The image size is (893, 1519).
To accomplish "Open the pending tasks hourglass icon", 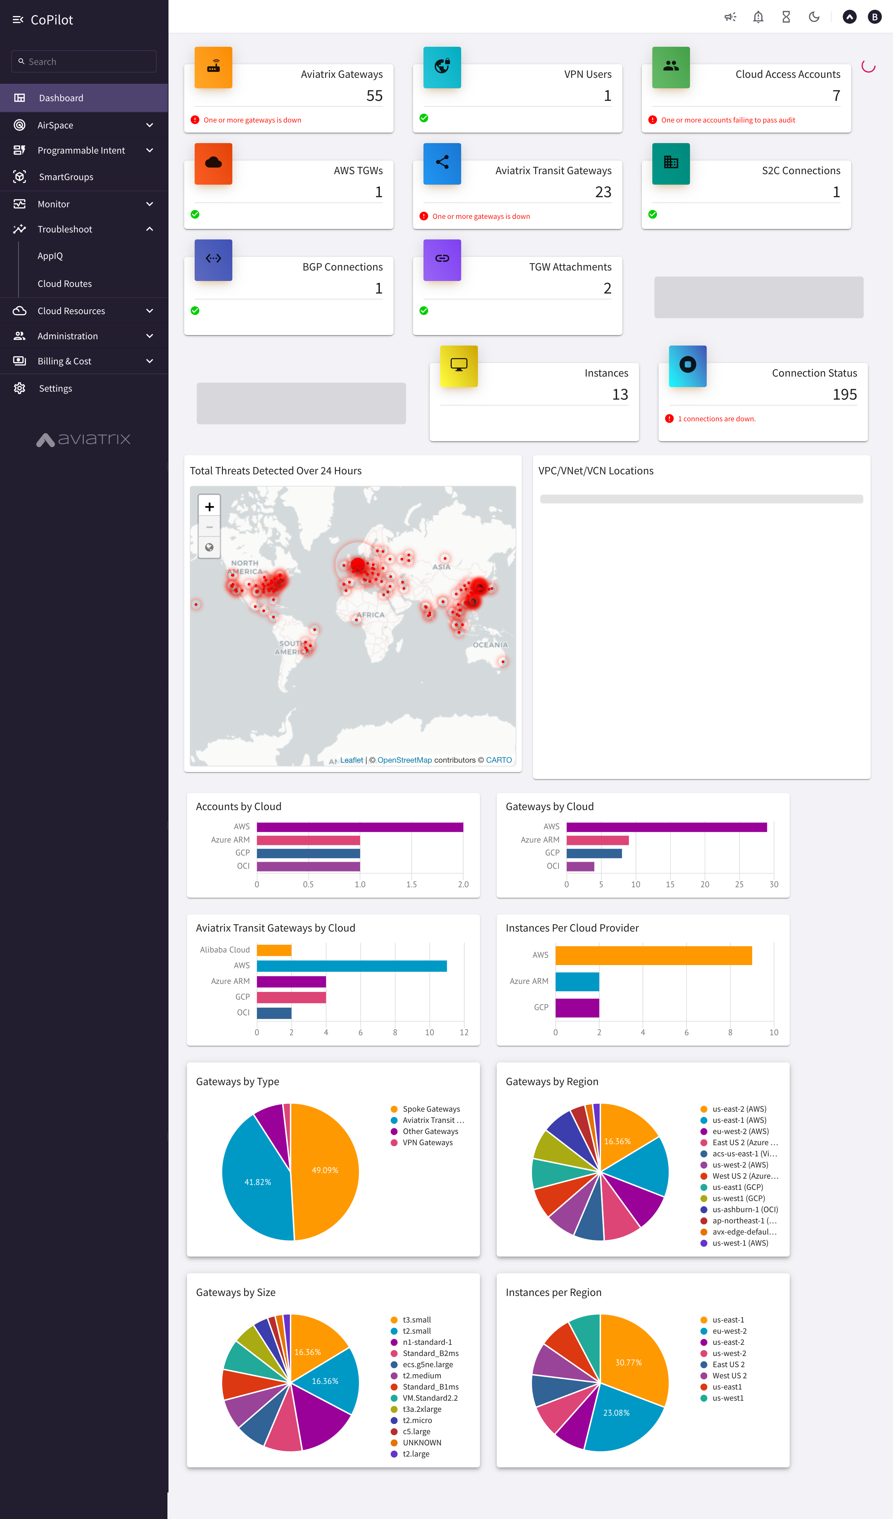I will coord(786,16).
